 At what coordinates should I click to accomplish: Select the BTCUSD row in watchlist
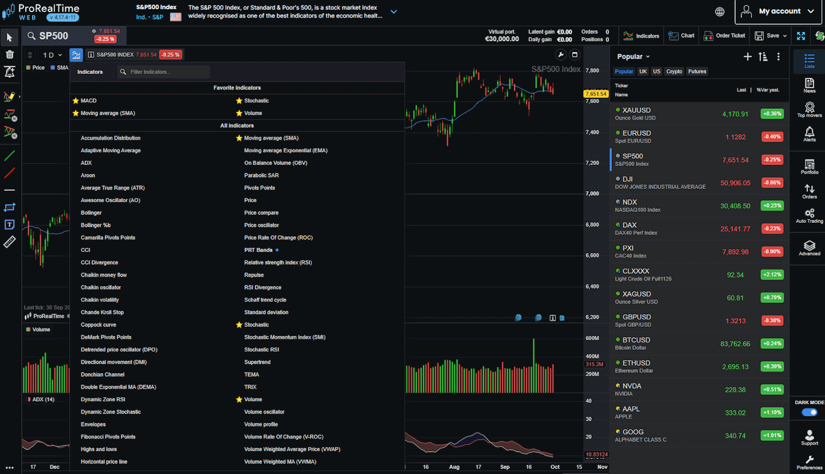(x=699, y=343)
